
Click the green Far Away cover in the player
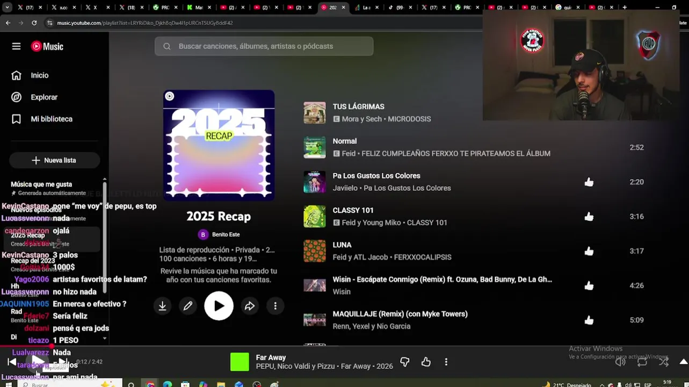click(240, 362)
